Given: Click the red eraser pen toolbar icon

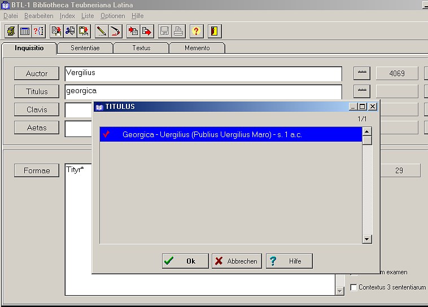Looking at the screenshot, I should [115, 31].
